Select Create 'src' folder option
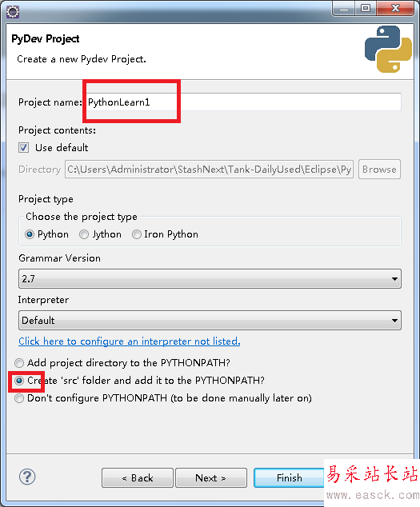420x507 pixels. (19, 381)
